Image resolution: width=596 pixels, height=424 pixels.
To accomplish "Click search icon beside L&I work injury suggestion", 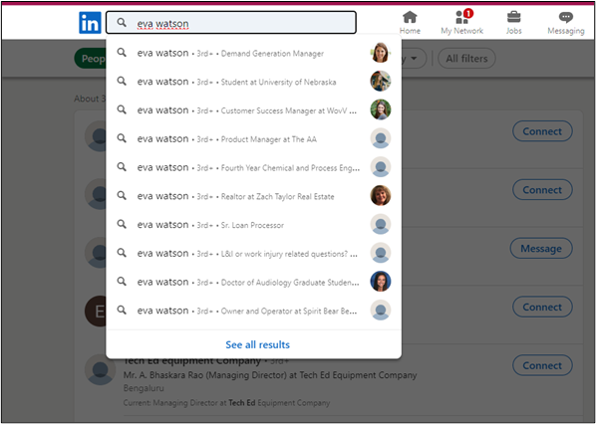I will coord(122,253).
